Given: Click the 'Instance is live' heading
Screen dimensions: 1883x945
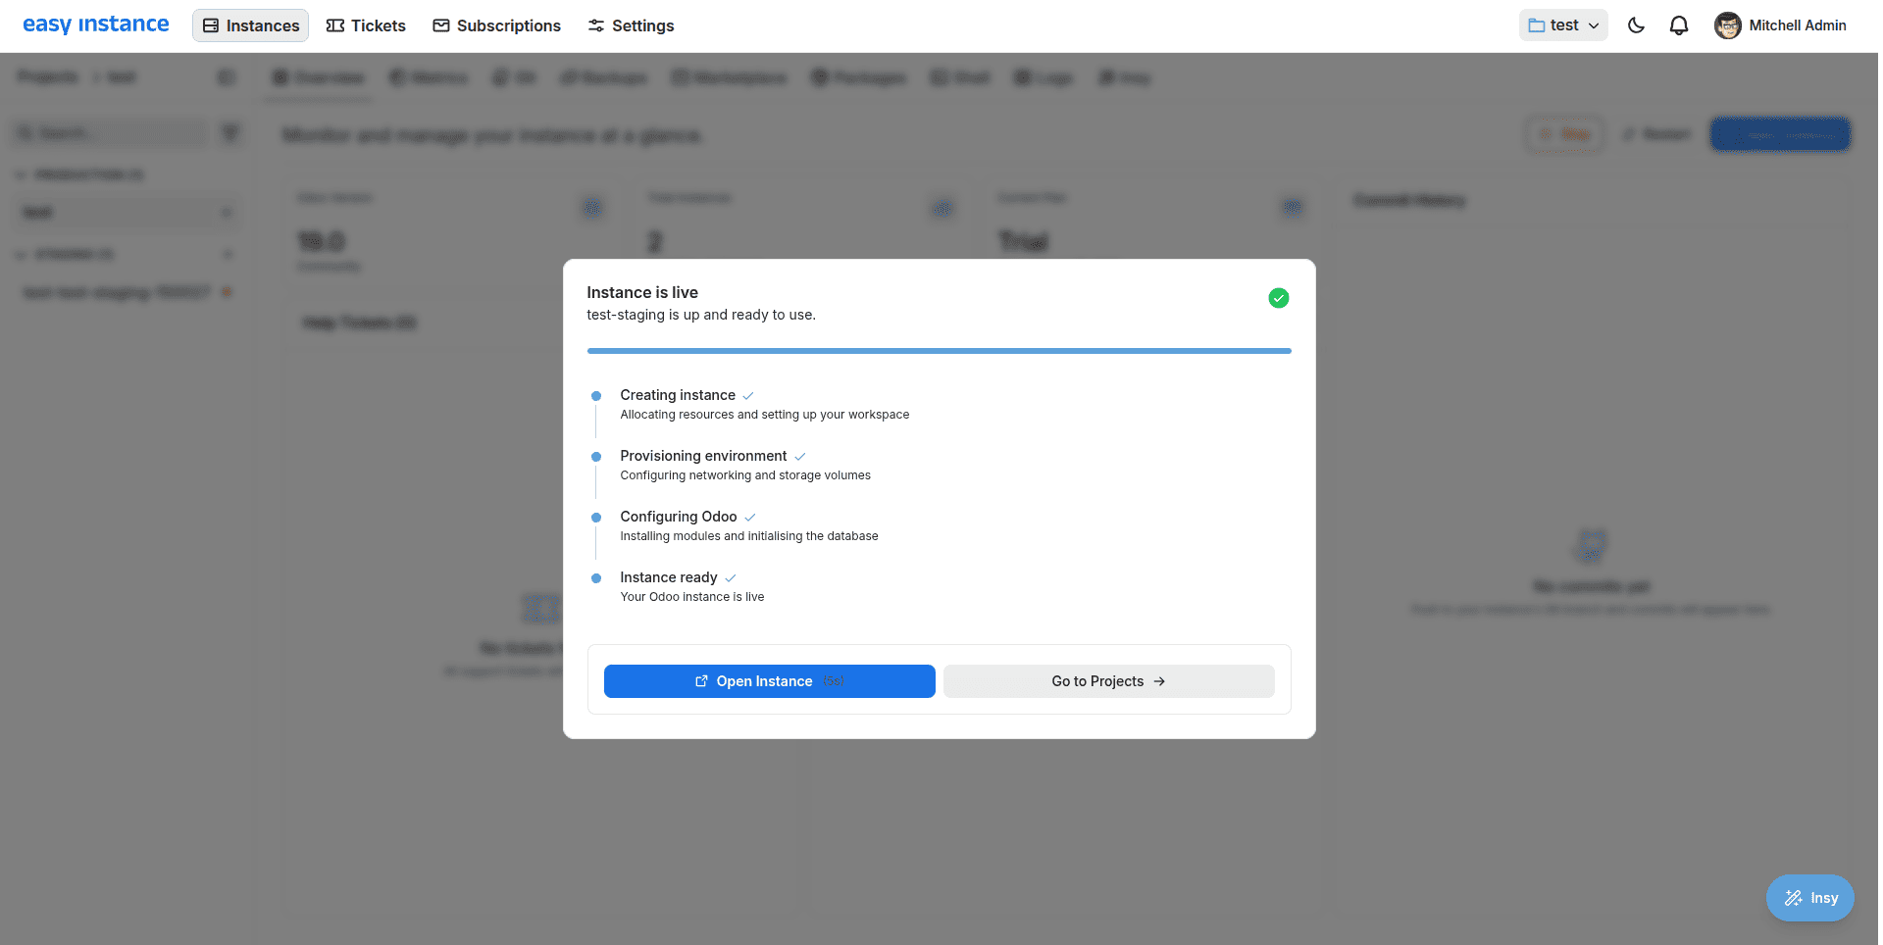Looking at the screenshot, I should coord(642,292).
